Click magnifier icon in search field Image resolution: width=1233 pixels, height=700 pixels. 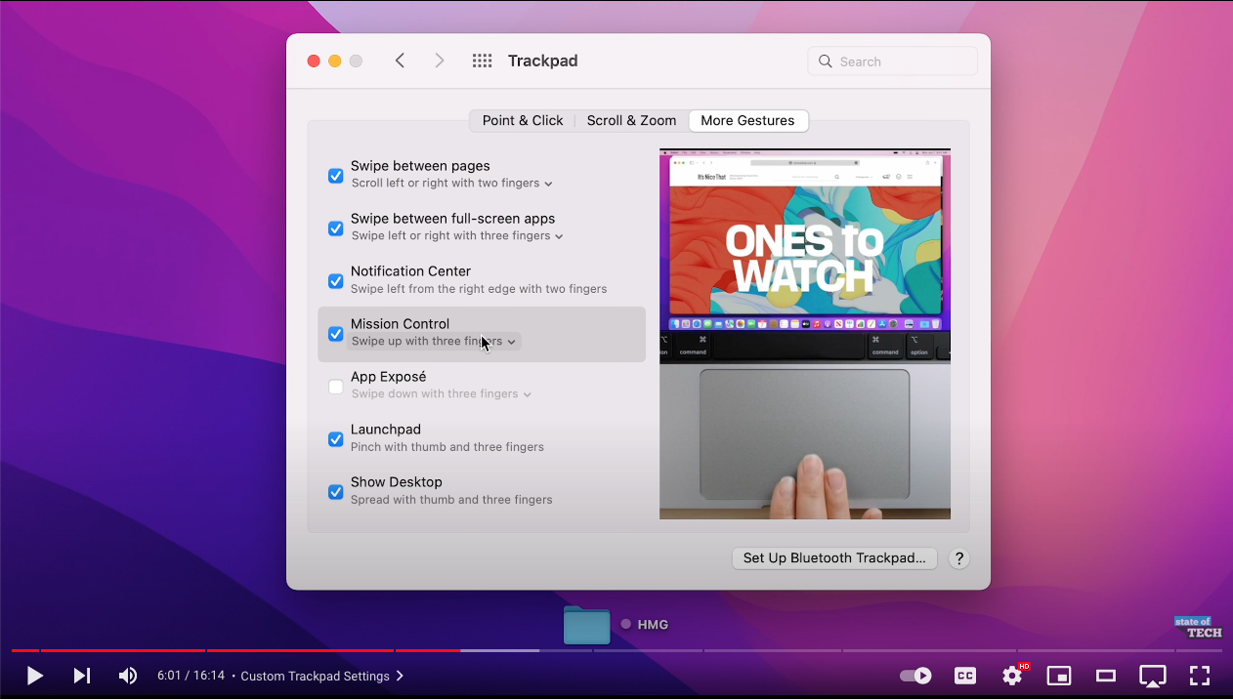point(826,61)
